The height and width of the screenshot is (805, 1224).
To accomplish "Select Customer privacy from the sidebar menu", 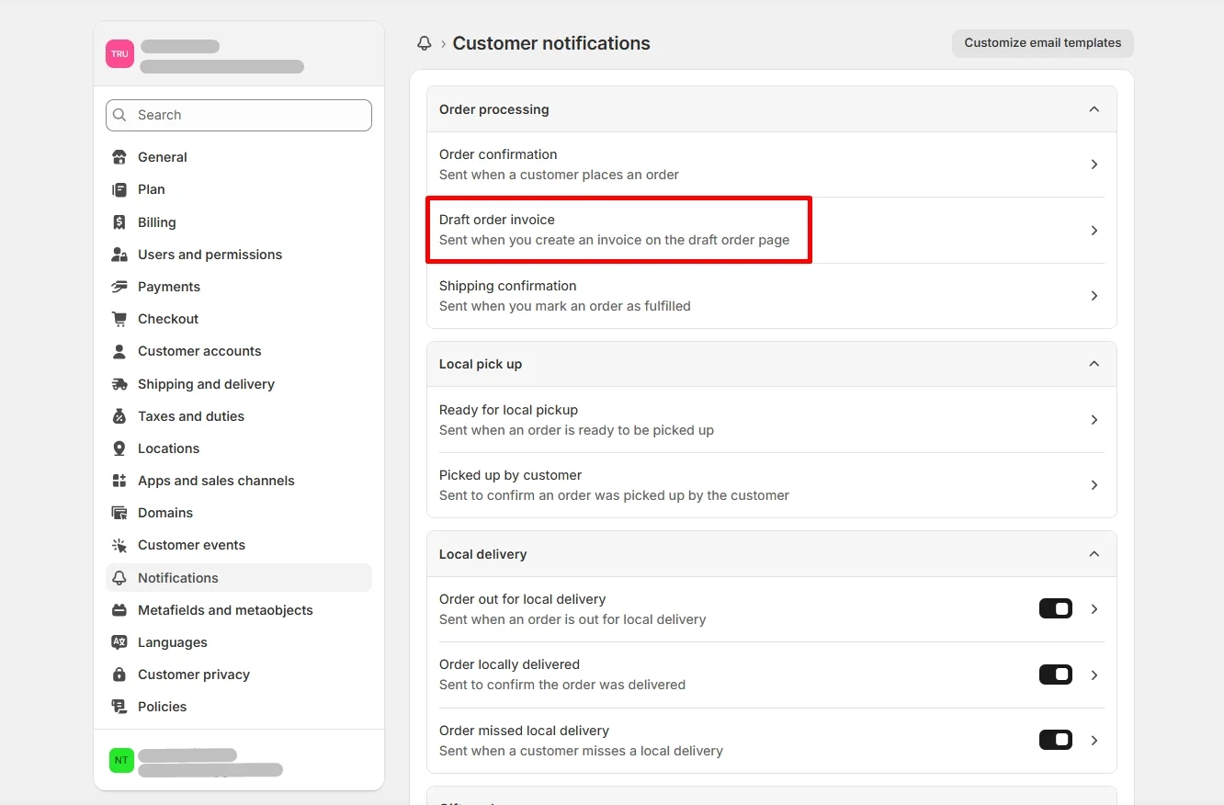I will [194, 674].
